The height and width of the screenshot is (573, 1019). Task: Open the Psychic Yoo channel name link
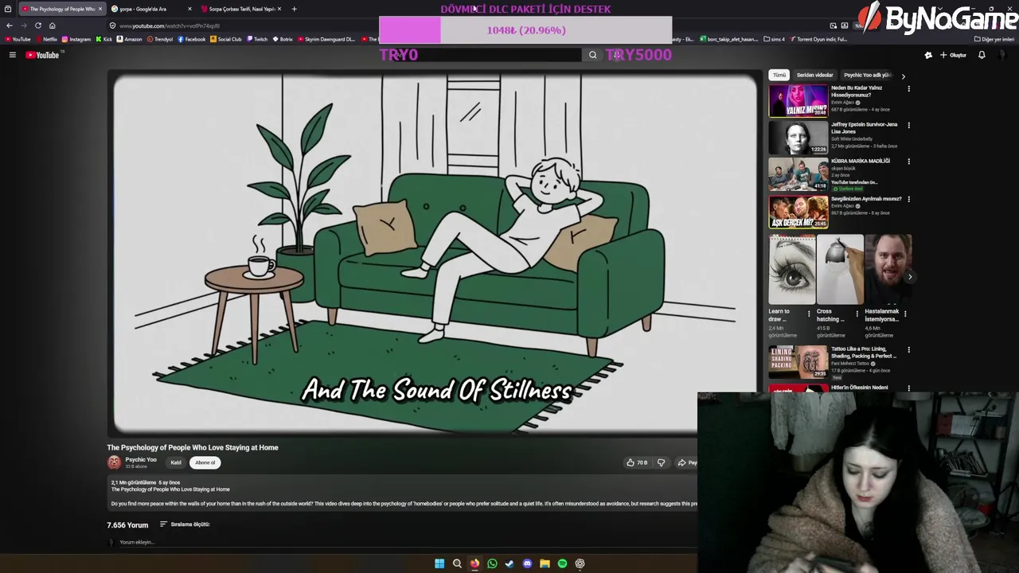tap(141, 459)
